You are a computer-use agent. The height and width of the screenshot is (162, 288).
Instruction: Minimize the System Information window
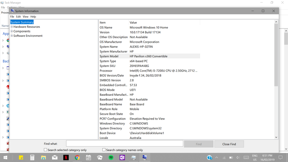coord(253,11)
